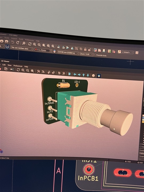Click the up arrow to move board up

pos(83,75)
